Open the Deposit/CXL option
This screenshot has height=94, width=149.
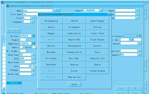(x=74, y=39)
